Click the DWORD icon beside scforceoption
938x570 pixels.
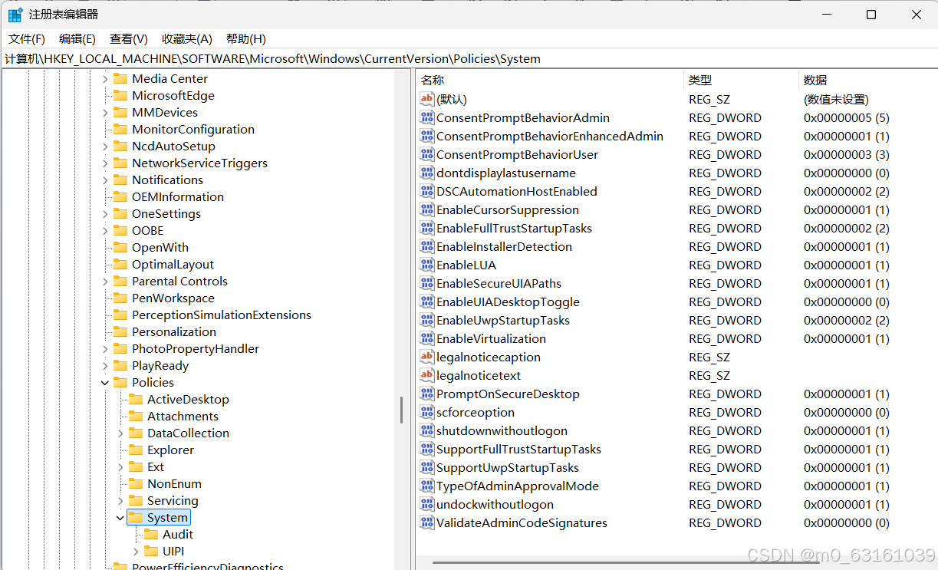(x=427, y=412)
